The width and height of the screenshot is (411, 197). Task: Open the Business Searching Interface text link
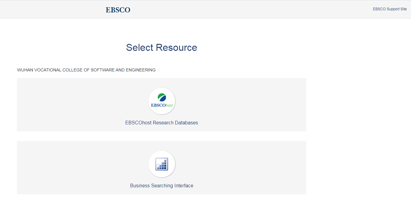[161, 186]
